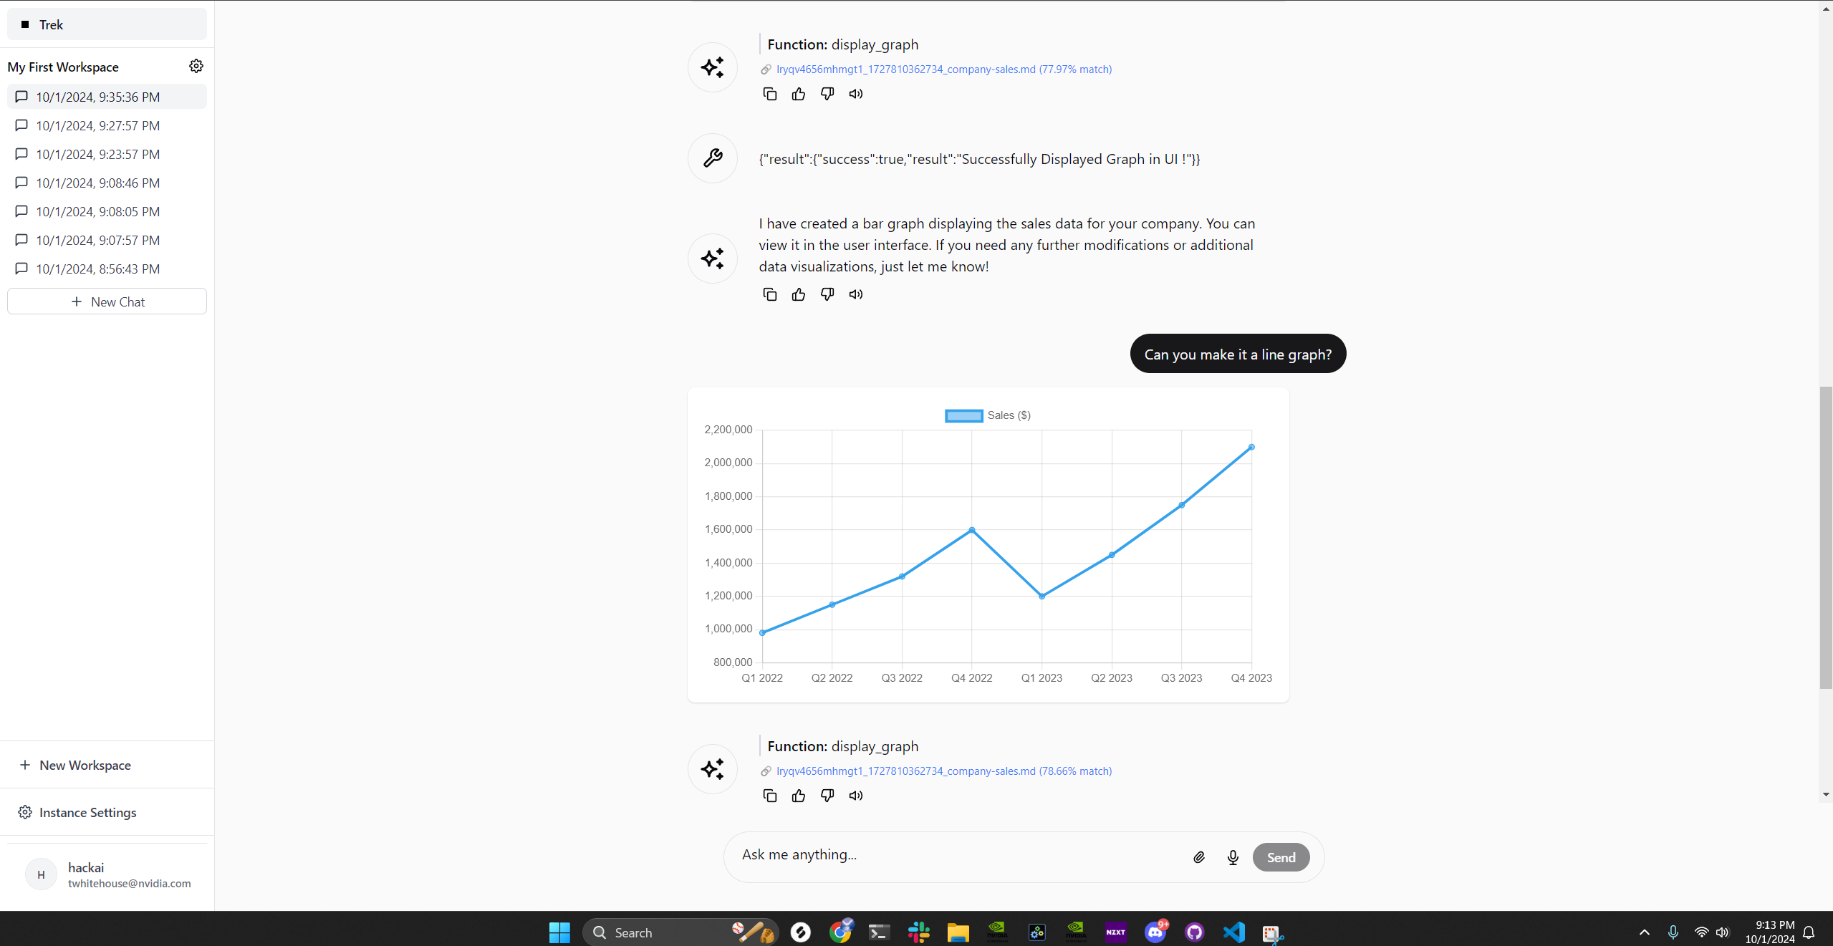
Task: Open the 10/1/2024, 9:27:57 PM chat thread
Action: (97, 125)
